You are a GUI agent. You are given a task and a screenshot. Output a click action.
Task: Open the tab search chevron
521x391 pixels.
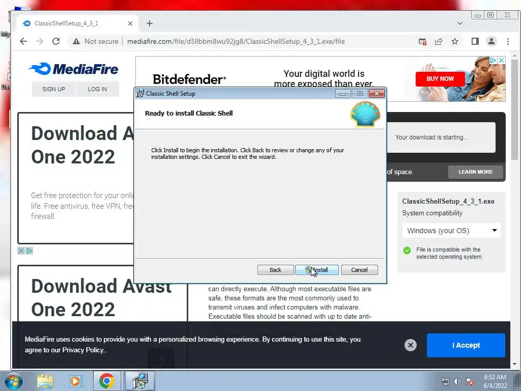460,23
